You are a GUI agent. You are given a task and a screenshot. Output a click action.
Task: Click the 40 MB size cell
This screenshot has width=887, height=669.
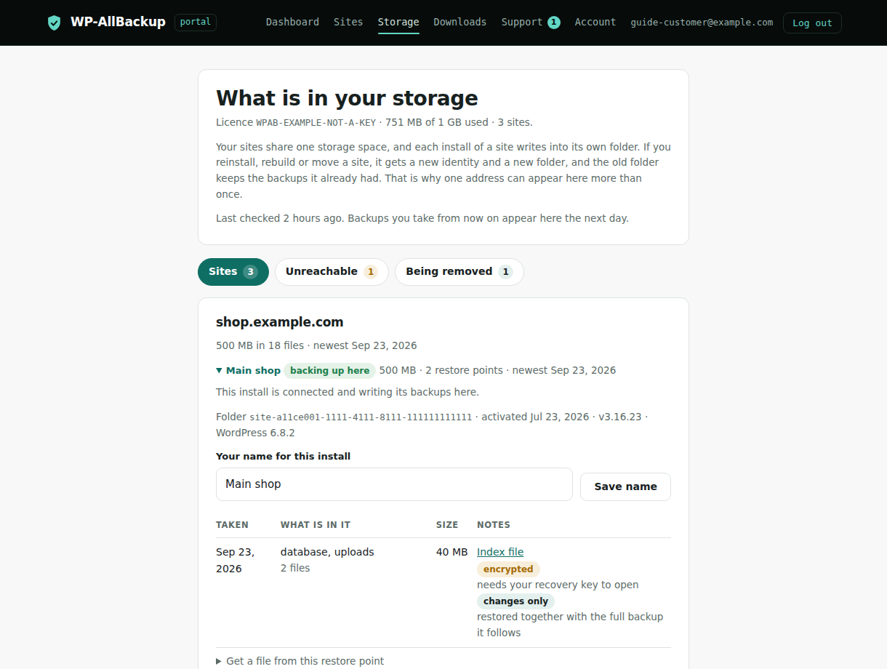(x=451, y=552)
